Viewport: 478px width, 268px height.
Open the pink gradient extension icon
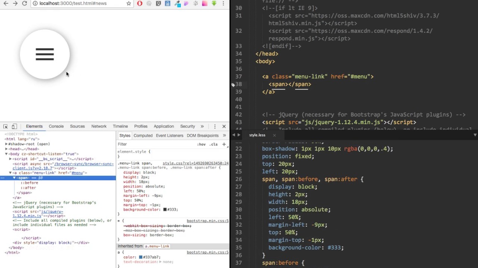pos(205,3)
